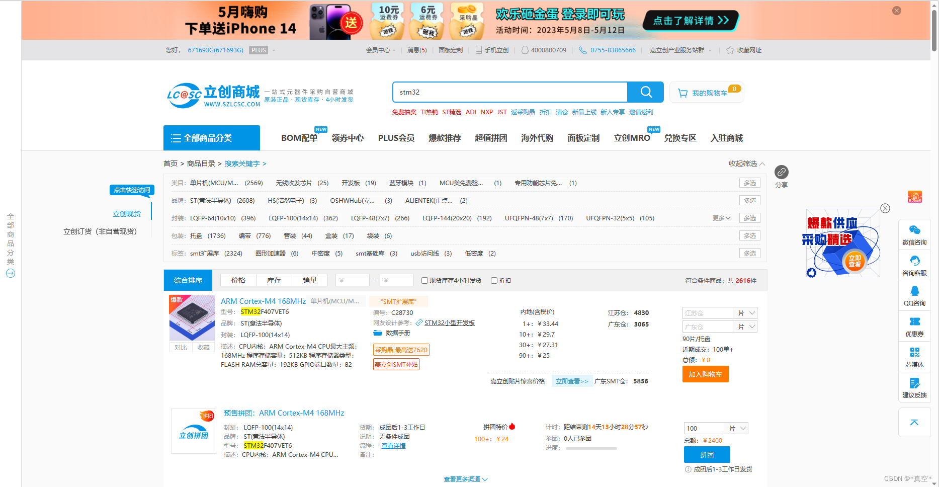939x487 pixels.
Task: Open 查看详情 group-buy process link
Action: (393, 446)
